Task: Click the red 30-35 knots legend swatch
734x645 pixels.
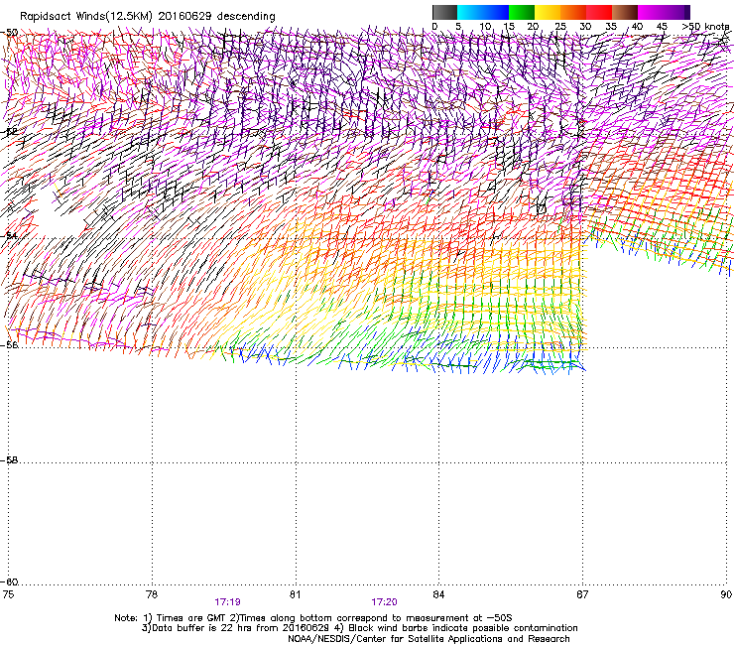Action: (599, 12)
